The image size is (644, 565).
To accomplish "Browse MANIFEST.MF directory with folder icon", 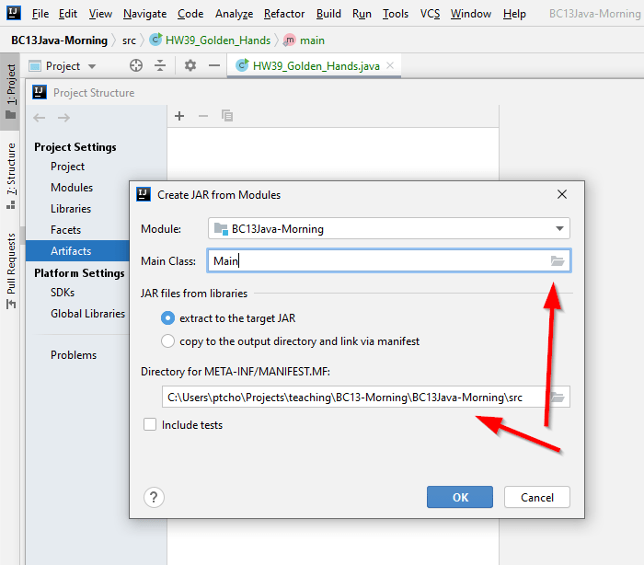I will tap(558, 397).
